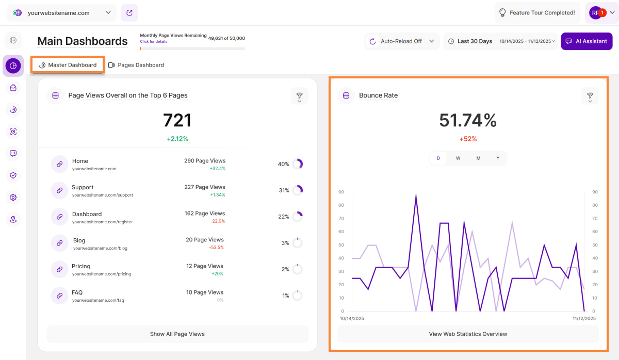Switch Bounce Rate chart to weekly view

[458, 158]
